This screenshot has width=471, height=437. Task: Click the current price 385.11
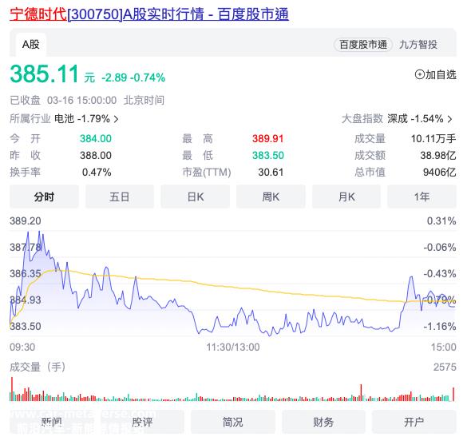click(x=44, y=74)
